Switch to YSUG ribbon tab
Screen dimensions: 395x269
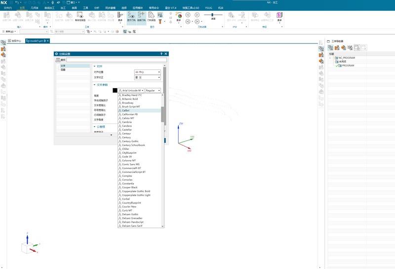pyautogui.click(x=208, y=8)
